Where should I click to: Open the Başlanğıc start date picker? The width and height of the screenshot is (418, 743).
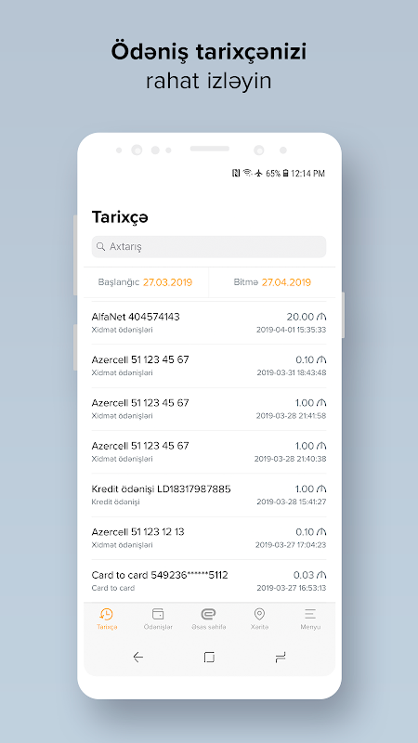click(145, 282)
